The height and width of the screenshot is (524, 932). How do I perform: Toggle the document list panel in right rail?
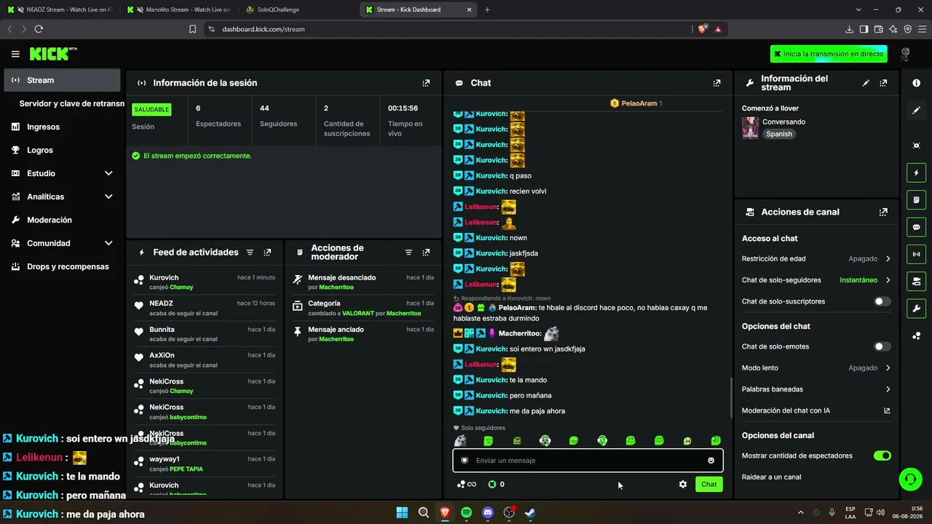(916, 200)
